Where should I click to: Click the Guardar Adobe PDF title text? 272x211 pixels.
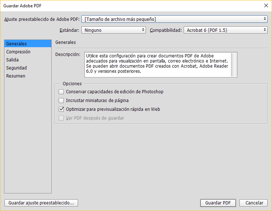coord(22,6)
